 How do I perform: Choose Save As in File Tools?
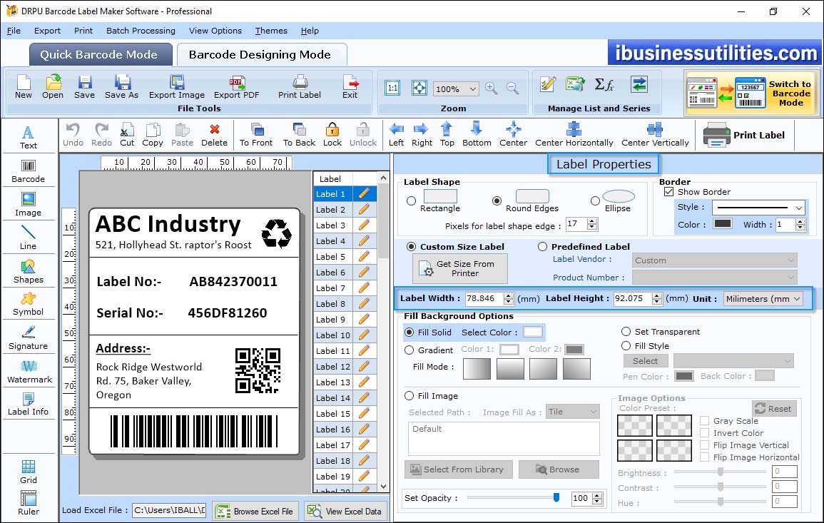121,87
